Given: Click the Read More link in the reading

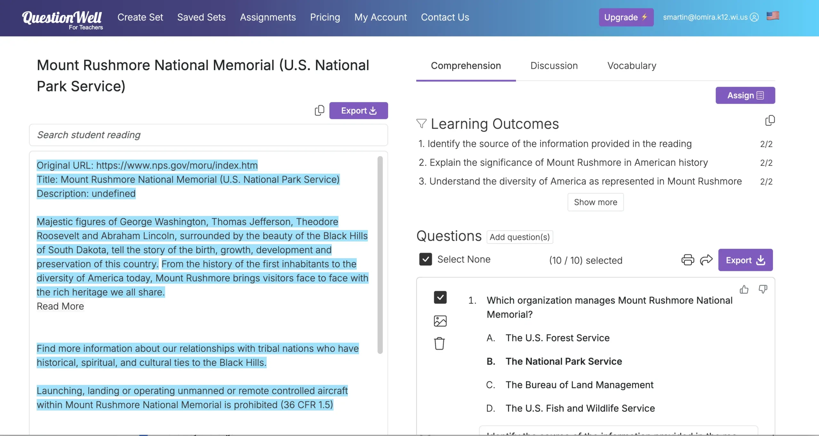Looking at the screenshot, I should coord(60,306).
